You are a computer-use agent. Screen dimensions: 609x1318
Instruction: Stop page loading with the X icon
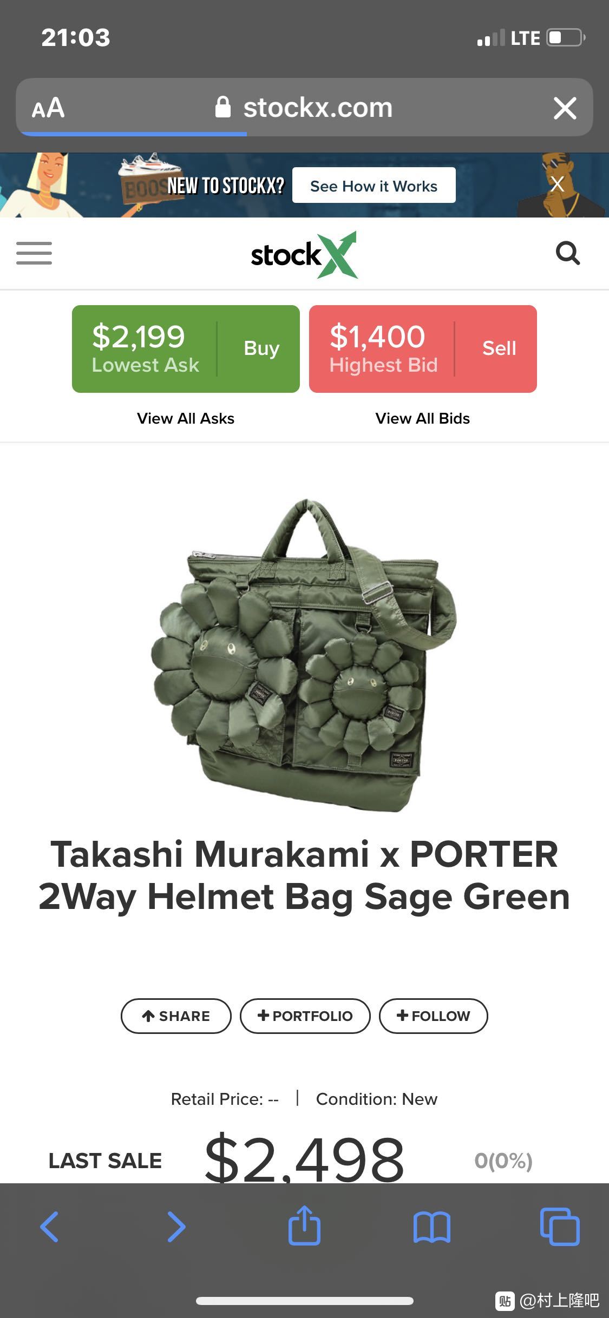coord(565,109)
